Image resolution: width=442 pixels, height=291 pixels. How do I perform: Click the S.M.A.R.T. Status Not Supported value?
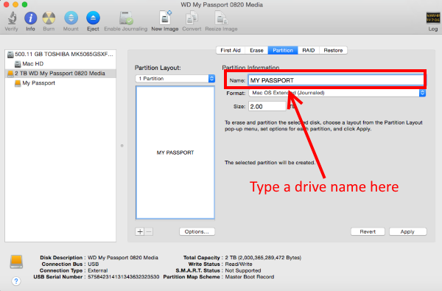243,270
